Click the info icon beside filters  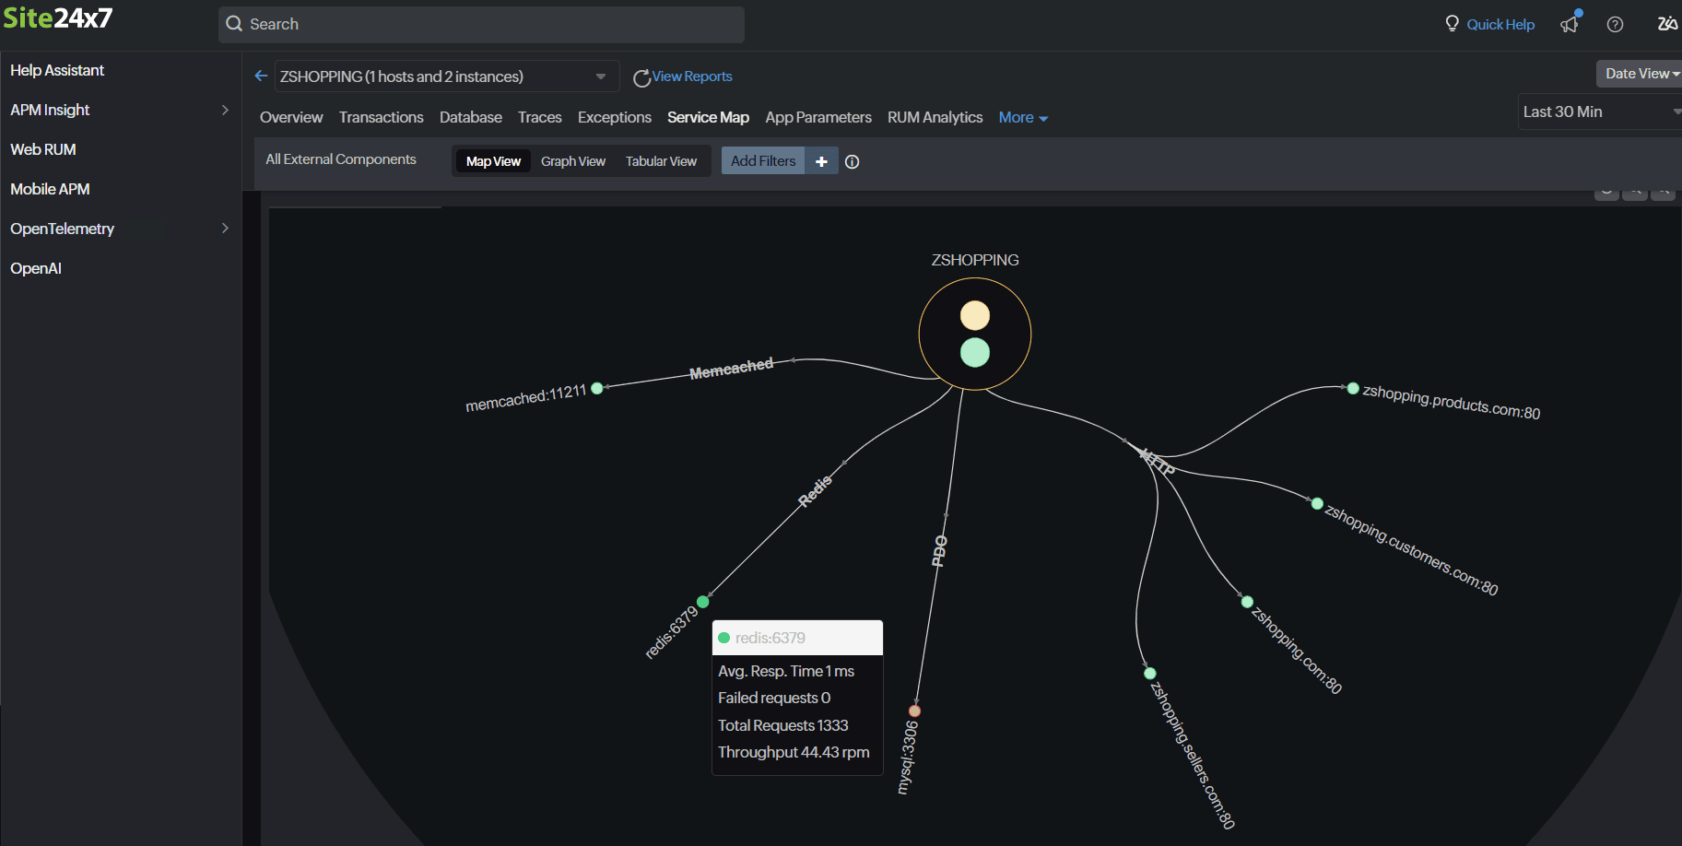[x=853, y=162]
